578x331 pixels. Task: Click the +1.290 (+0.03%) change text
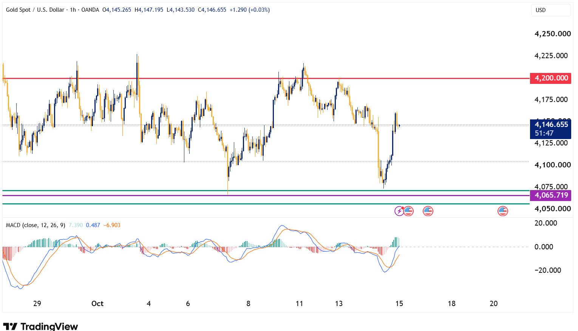pyautogui.click(x=250, y=10)
